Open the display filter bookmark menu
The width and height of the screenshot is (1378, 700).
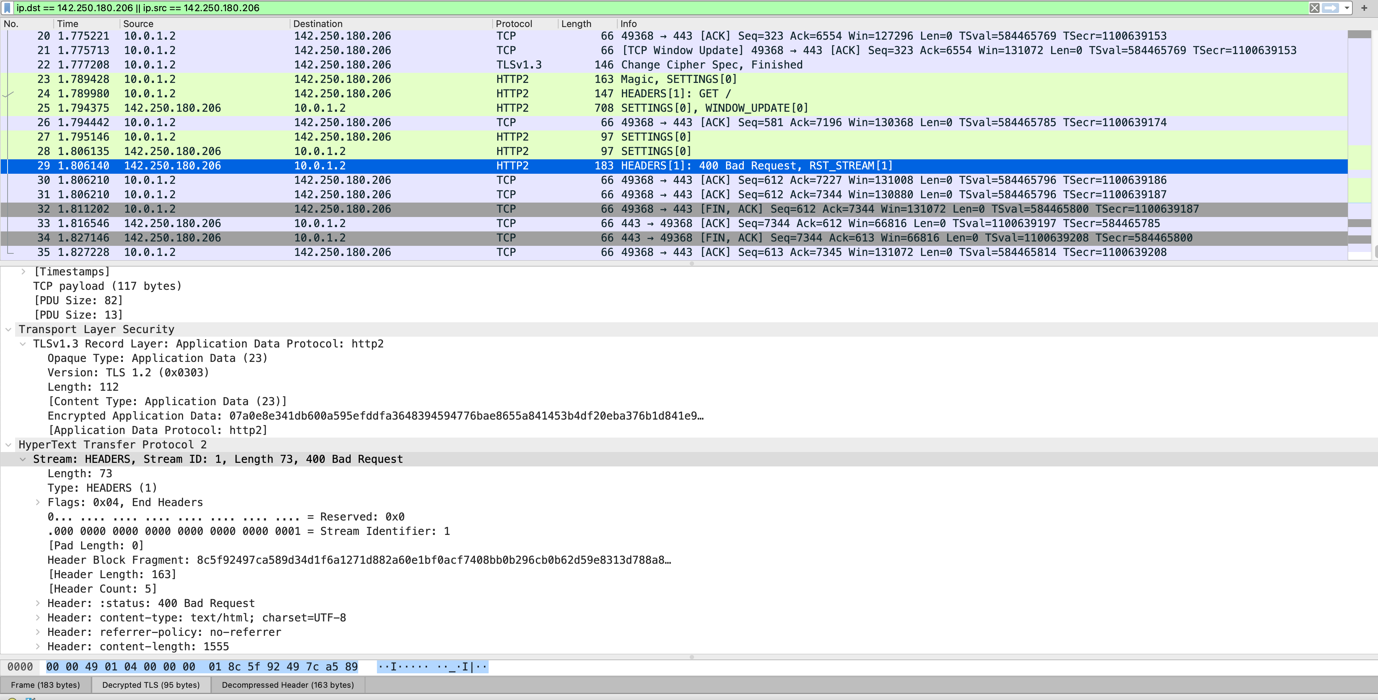tap(7, 8)
